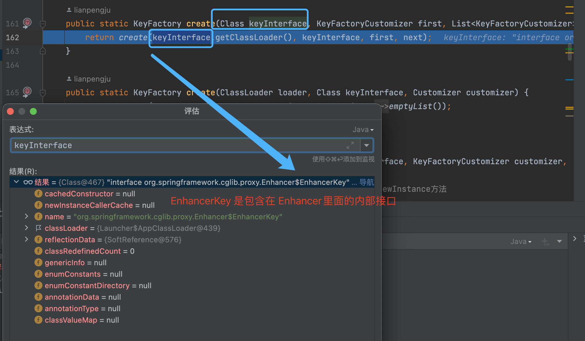Select the annotationType = null row
The width and height of the screenshot is (585, 341).
192,309
